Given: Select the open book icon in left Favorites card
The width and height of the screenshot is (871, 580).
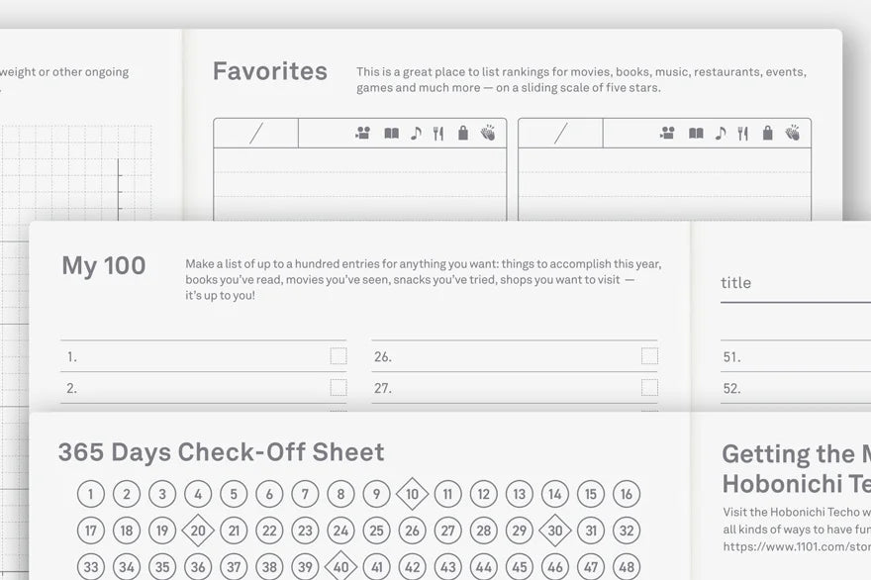Looking at the screenshot, I should (392, 134).
